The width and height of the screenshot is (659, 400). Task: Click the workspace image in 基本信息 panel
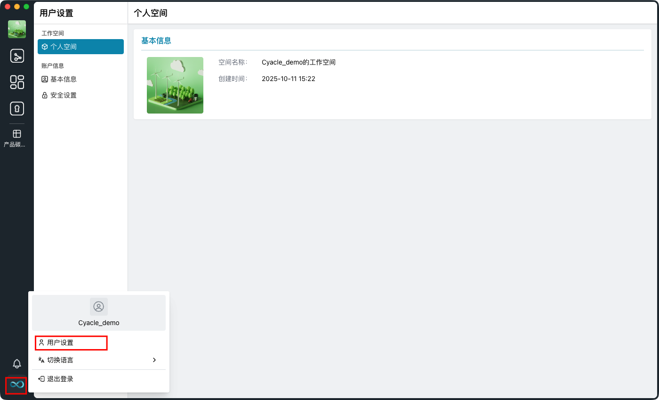pos(175,85)
